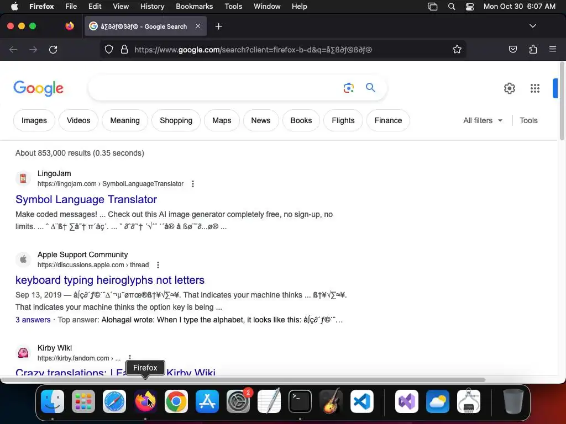Open App Store from the Dock
566x424 pixels.
pyautogui.click(x=207, y=401)
